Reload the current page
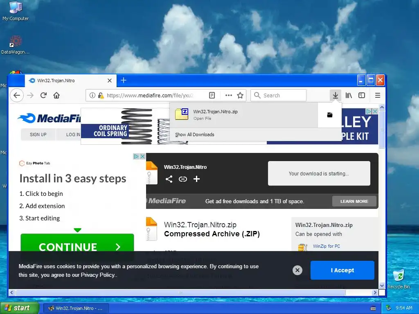Viewport: 419px width, 314px height. pos(43,95)
